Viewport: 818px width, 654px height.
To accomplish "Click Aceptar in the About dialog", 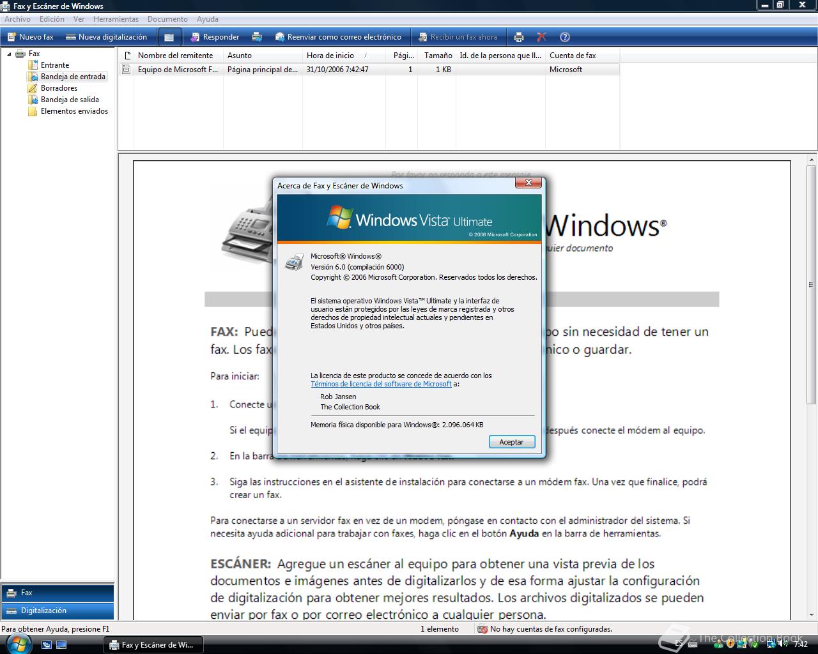I will click(511, 442).
